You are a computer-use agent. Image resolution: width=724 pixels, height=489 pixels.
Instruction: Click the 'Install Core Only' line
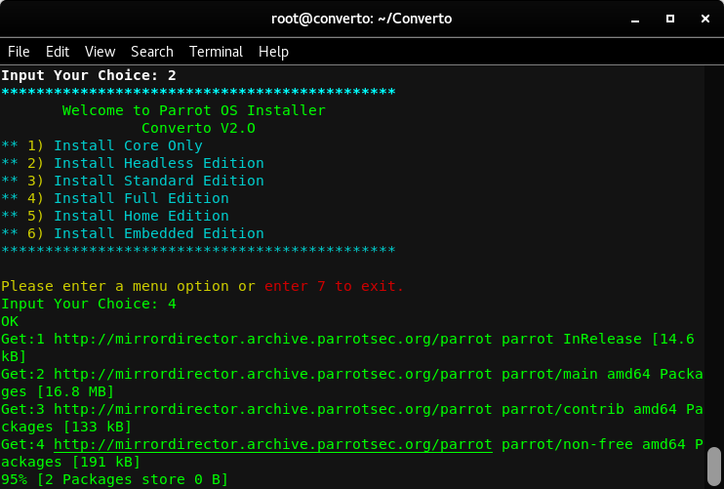coord(101,145)
